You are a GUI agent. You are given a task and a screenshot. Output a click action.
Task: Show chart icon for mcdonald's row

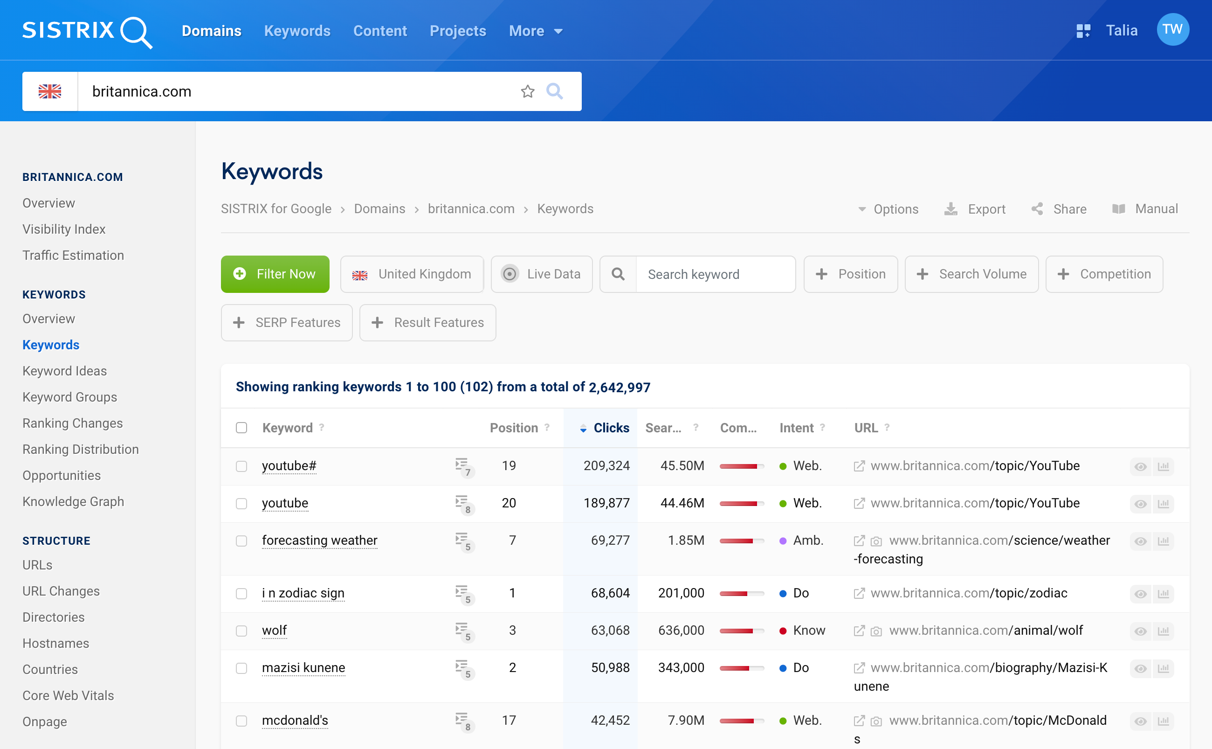tap(1163, 721)
